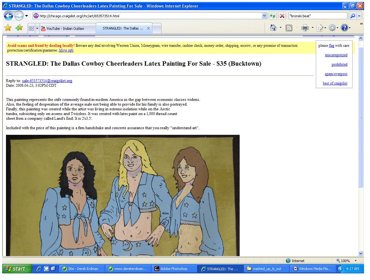Switch to YouTube - Indian Outlaw tab

(68, 29)
